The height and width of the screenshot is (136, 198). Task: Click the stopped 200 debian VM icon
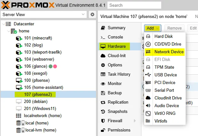(19, 102)
